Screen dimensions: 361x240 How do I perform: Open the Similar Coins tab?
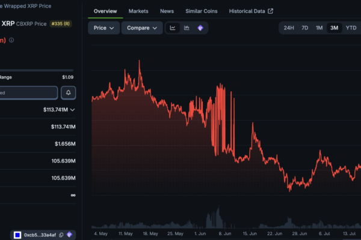click(x=202, y=11)
